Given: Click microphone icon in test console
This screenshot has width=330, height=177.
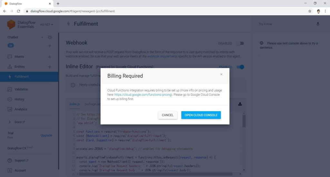Looking at the screenshot, I should pos(318,24).
